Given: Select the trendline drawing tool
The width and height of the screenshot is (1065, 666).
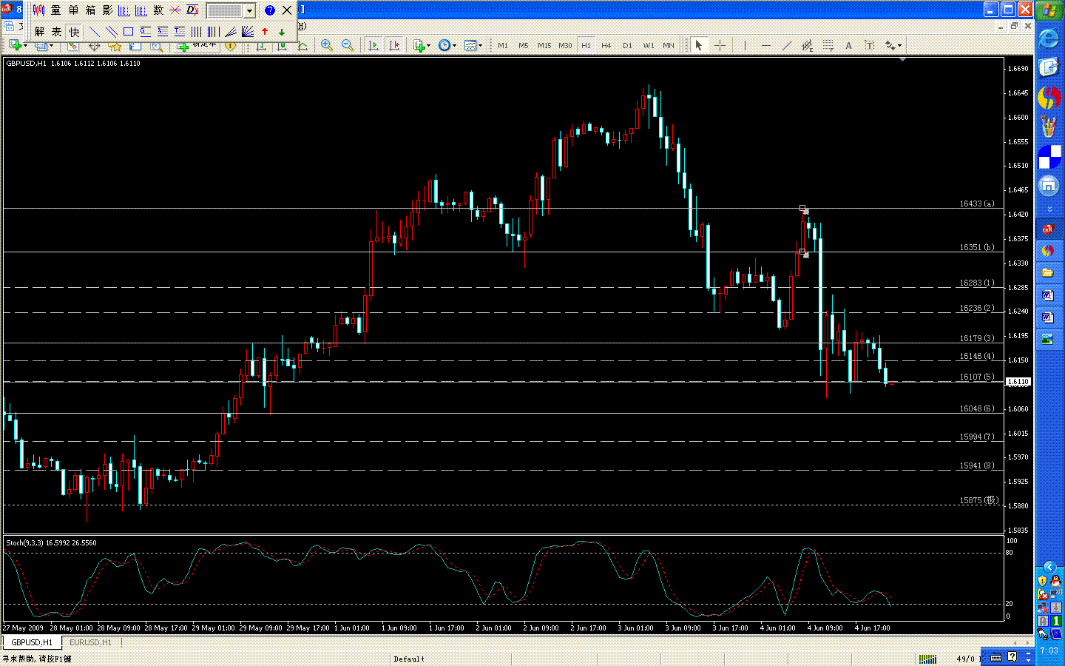Looking at the screenshot, I should click(x=786, y=45).
